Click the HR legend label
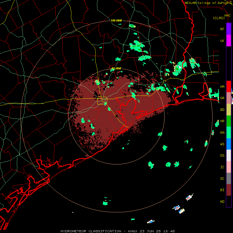Image resolution: width=233 pixels, height=233 pixels. pyautogui.click(x=222, y=121)
